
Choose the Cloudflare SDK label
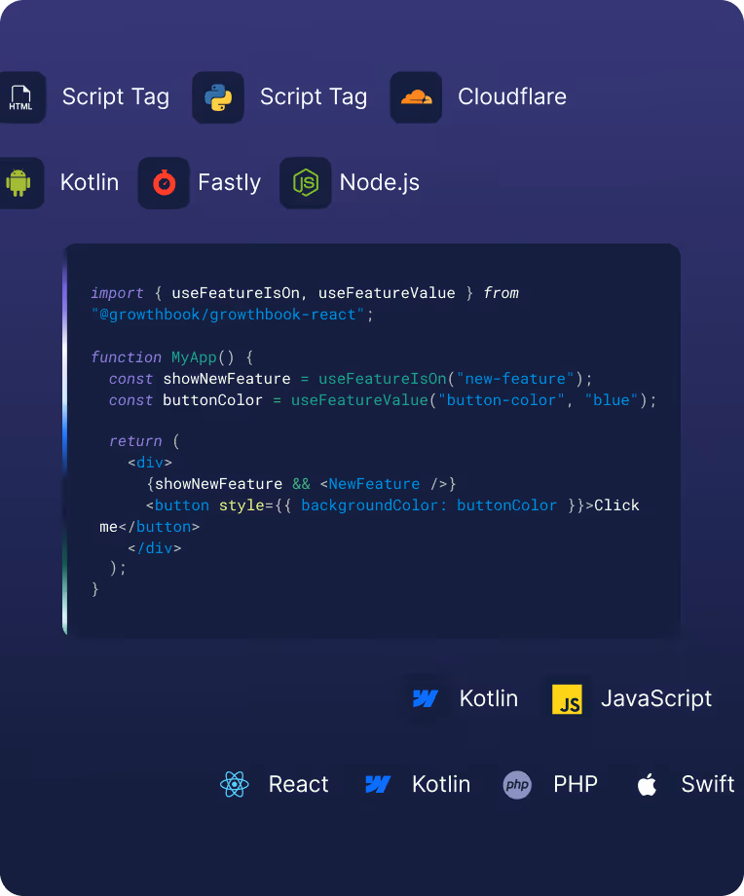click(x=512, y=96)
